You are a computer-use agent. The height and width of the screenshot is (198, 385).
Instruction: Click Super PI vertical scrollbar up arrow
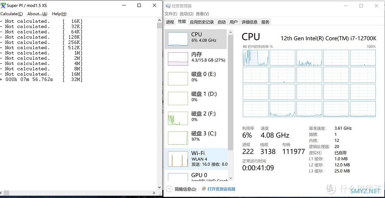(159, 20)
